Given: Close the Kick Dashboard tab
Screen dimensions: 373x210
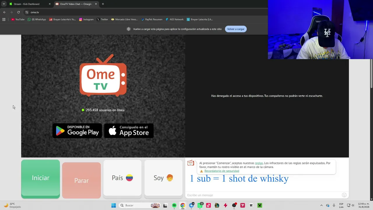Looking at the screenshot, I should click(x=50, y=4).
